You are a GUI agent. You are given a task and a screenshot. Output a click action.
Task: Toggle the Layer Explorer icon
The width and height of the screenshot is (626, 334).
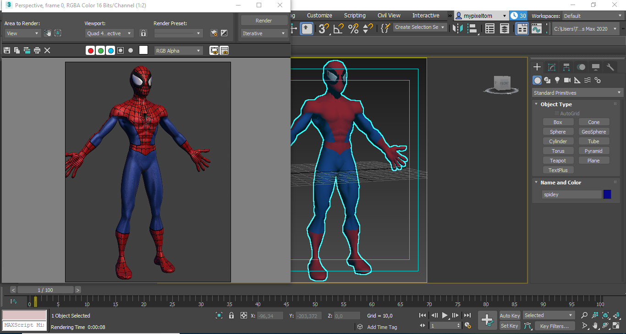[x=505, y=28]
